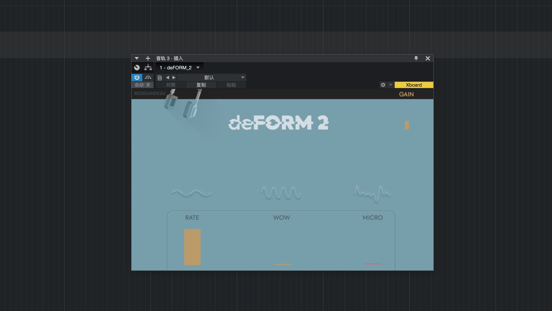Adjust the RATE slider bar
This screenshot has height=311, width=552.
[192, 247]
